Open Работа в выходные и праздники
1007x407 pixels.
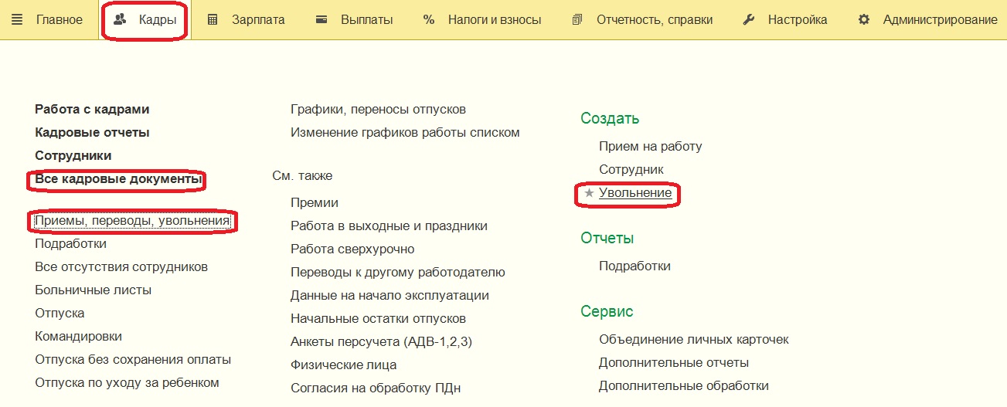[389, 226]
